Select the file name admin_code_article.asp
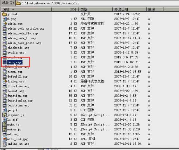 click(x=26, y=29)
